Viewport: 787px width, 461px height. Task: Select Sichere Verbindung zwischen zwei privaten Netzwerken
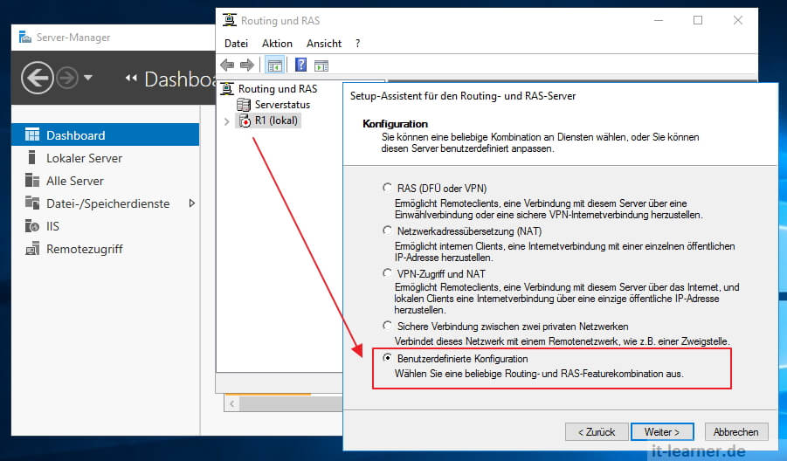pos(387,326)
